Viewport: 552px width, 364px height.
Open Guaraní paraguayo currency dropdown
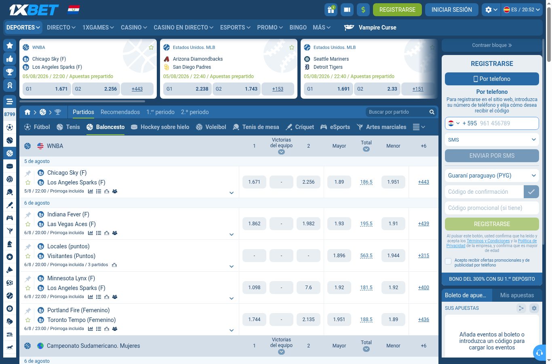[492, 176]
